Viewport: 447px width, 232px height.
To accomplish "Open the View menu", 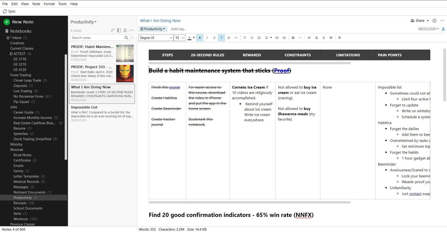I will coord(25,4).
